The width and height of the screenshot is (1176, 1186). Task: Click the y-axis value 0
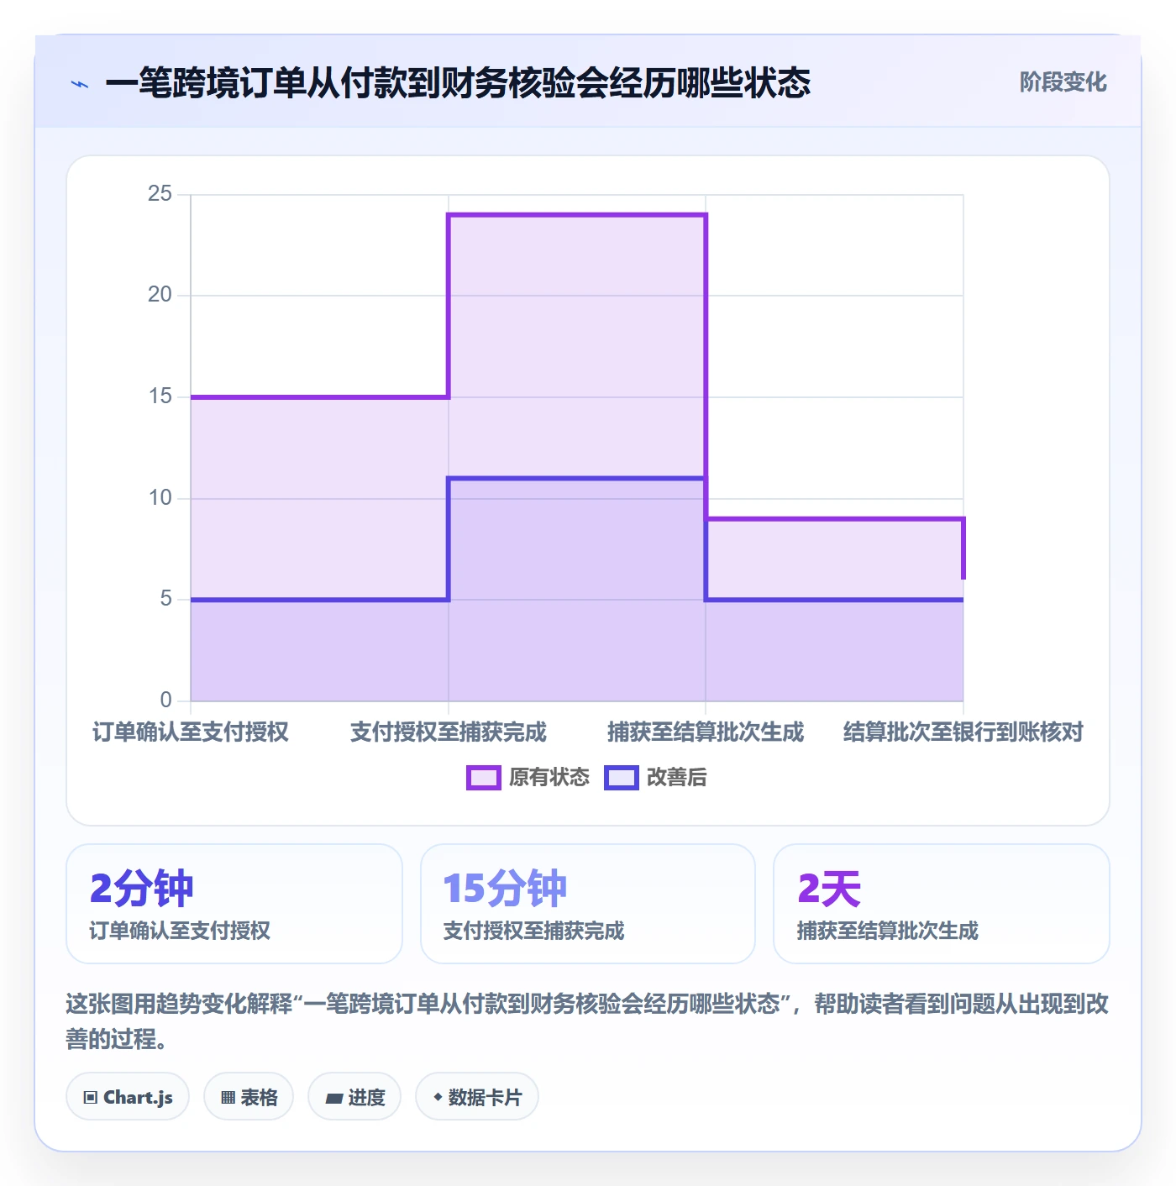pyautogui.click(x=166, y=700)
